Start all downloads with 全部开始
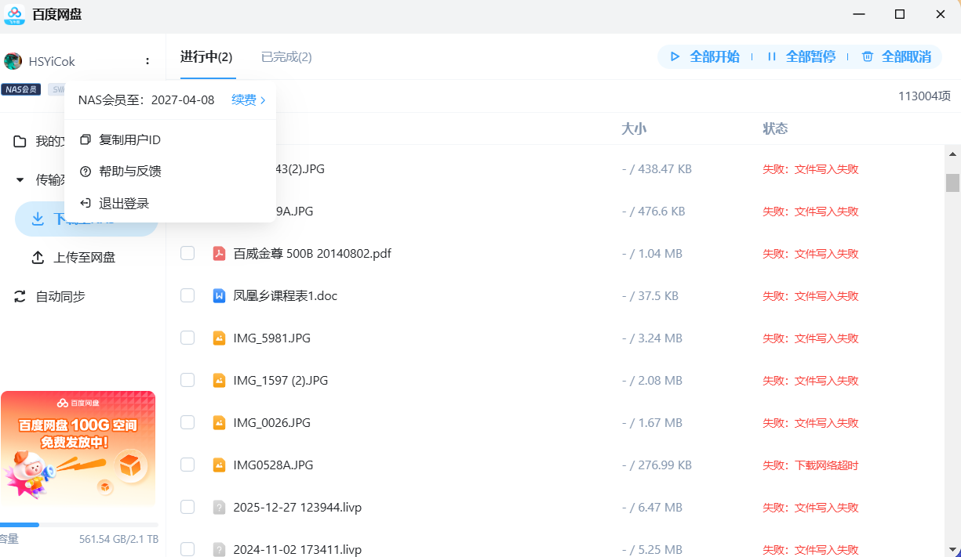Screen dimensions: 961x557 tap(705, 56)
